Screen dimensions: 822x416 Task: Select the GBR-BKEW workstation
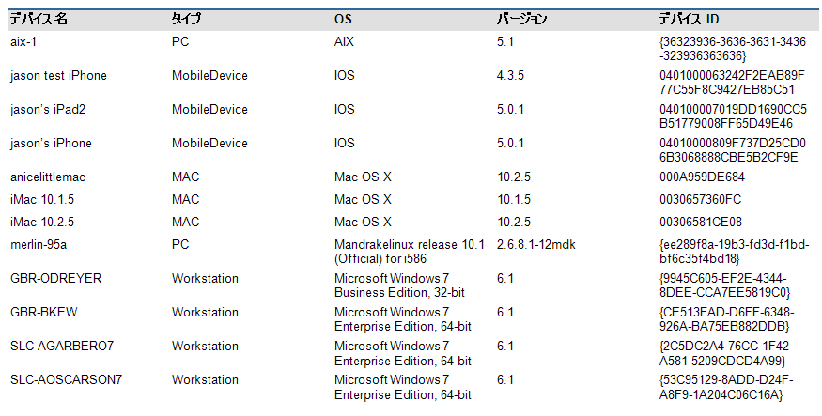pos(43,313)
